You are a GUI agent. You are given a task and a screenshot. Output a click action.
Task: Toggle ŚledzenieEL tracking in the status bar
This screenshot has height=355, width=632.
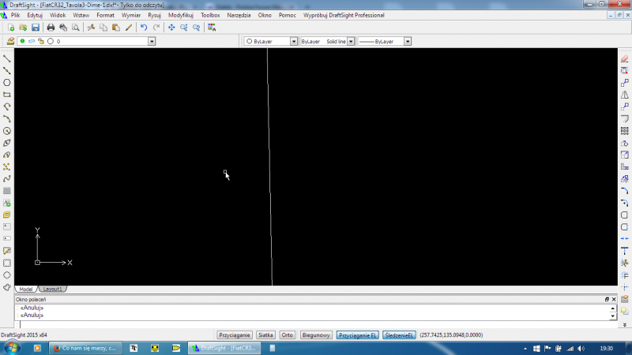pos(399,335)
